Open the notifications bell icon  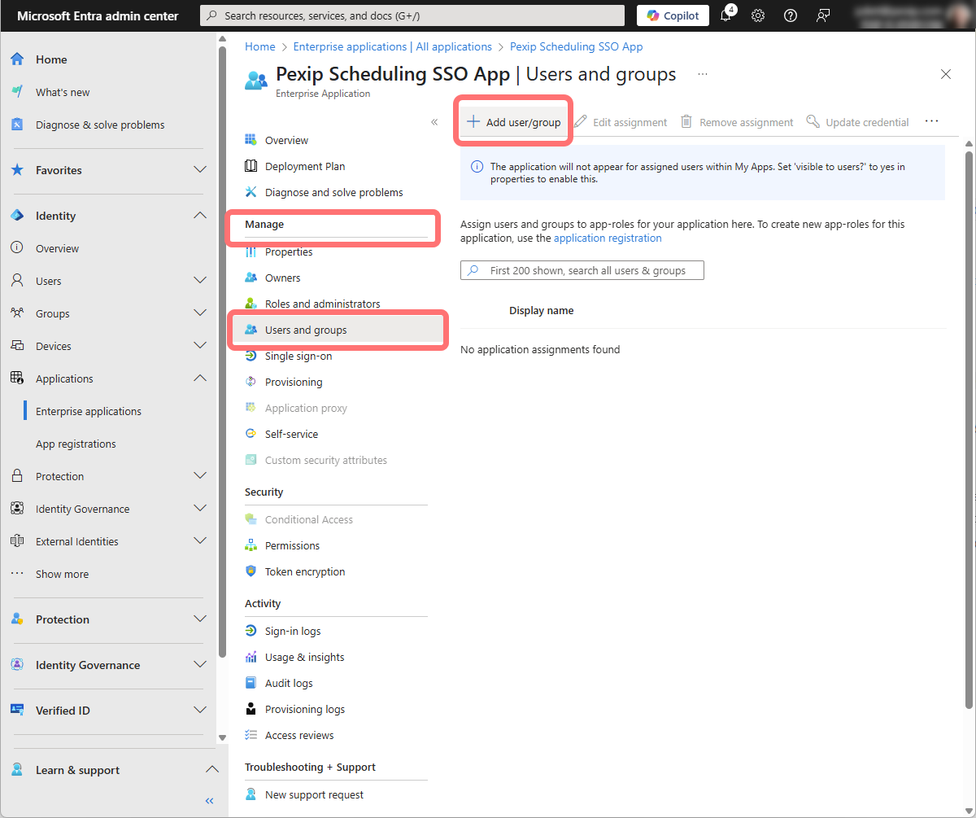pos(726,15)
